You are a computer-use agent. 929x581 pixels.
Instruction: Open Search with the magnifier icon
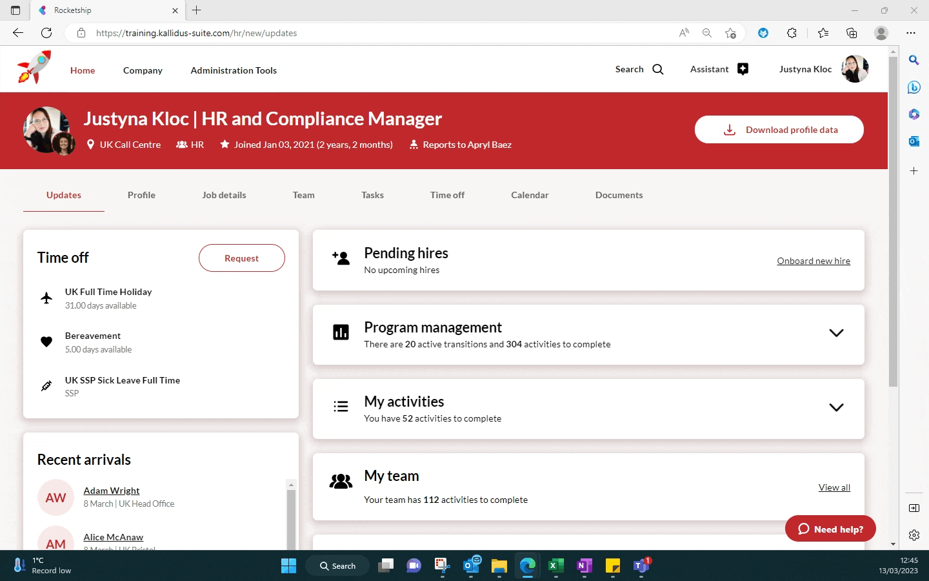[657, 70]
